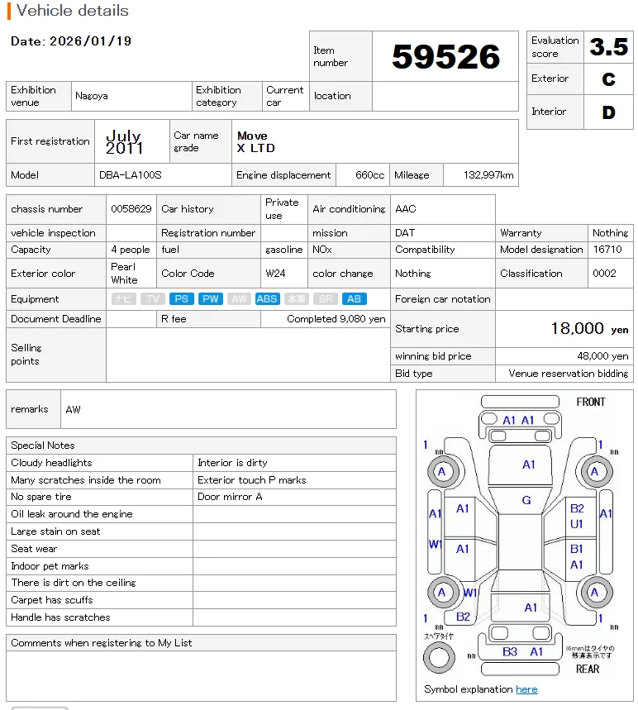
Task: Select the Venue reservation bidding text
Action: click(x=569, y=374)
